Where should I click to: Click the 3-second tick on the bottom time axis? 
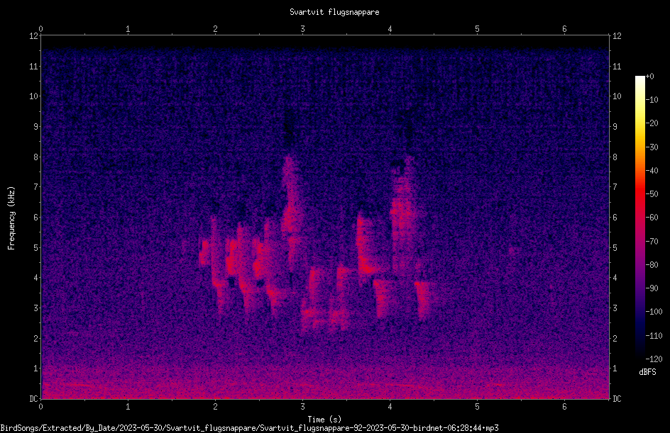point(302,407)
